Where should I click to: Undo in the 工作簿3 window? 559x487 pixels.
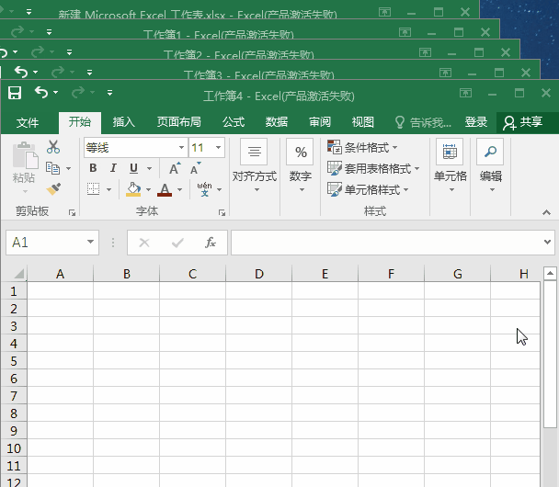[x=21, y=72]
